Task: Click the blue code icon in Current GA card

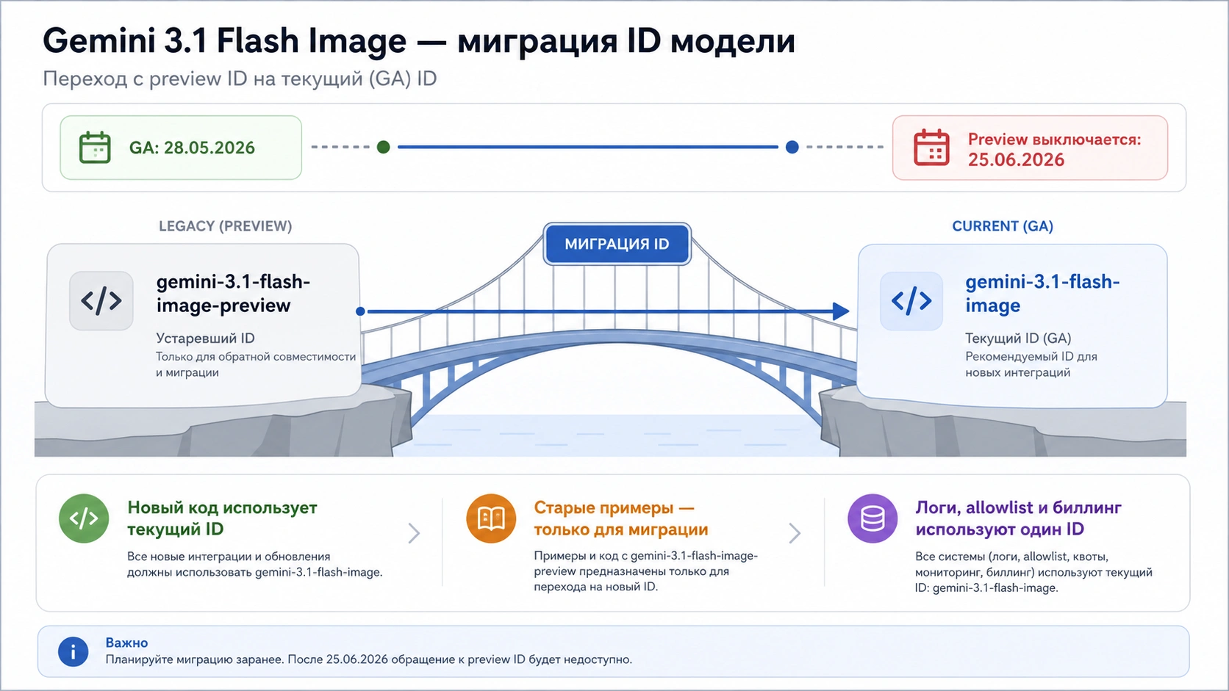Action: coord(911,301)
